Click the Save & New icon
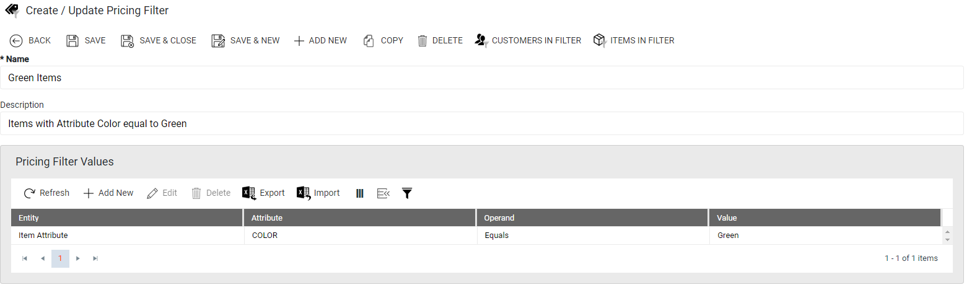The width and height of the screenshot is (972, 295). pos(218,41)
